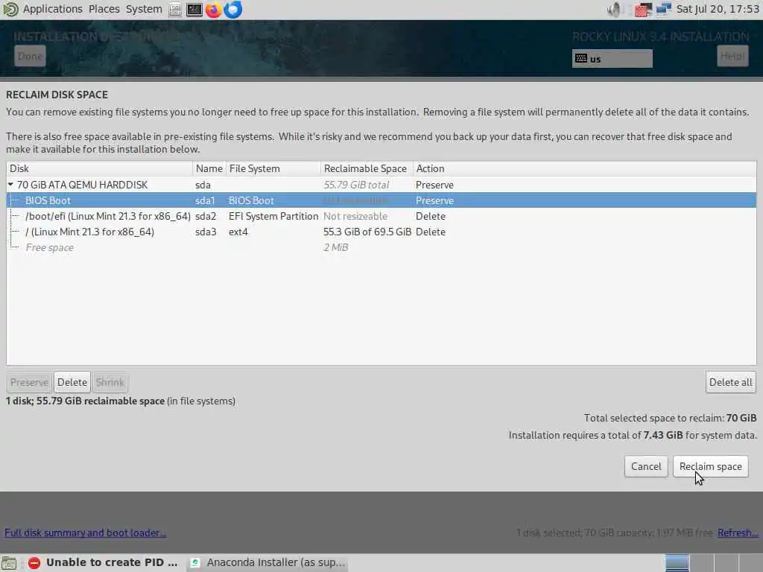This screenshot has width=763, height=572.
Task: Collapse the 70 GiB ATA QEMU HARDDISK row
Action: pos(10,185)
